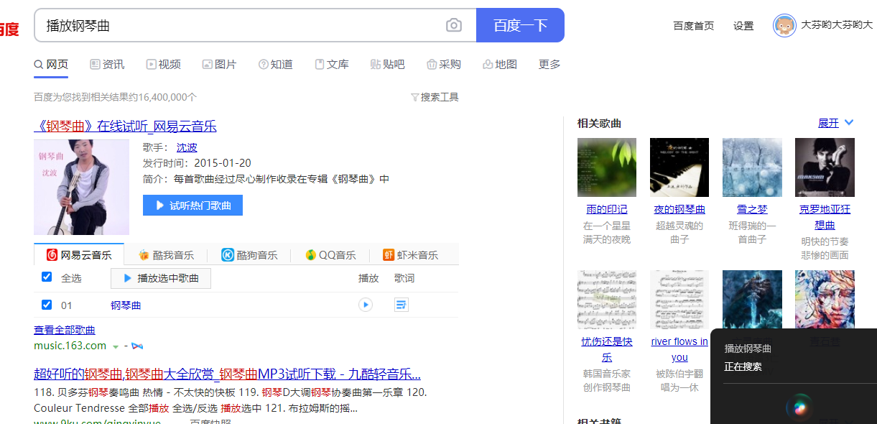The image size is (877, 424).
Task: Click the 忧伤还是快乐 sheet music thumbnail
Action: tap(607, 300)
